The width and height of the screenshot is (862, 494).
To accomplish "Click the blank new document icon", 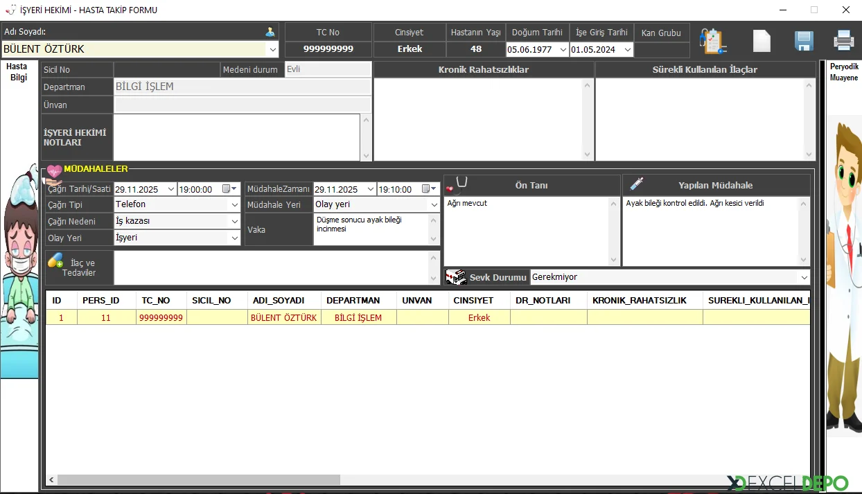I will (762, 41).
